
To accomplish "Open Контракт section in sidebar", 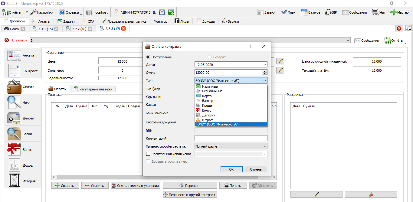I will click(x=23, y=71).
